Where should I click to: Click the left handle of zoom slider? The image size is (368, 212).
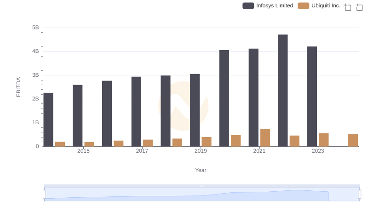pos(44,194)
